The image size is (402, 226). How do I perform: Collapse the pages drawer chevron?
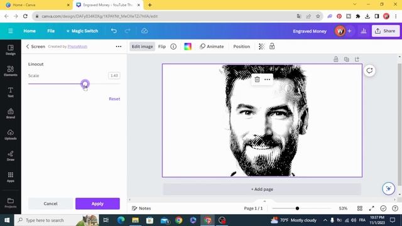click(264, 201)
